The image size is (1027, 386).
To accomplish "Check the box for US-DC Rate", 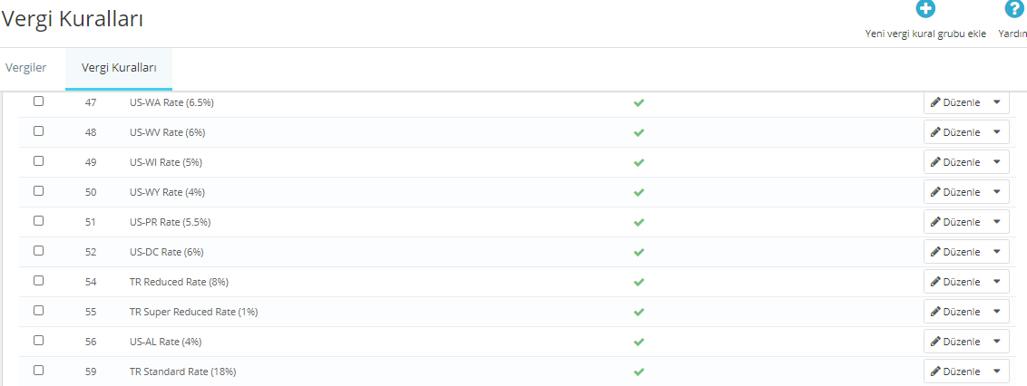I will pyautogui.click(x=39, y=251).
